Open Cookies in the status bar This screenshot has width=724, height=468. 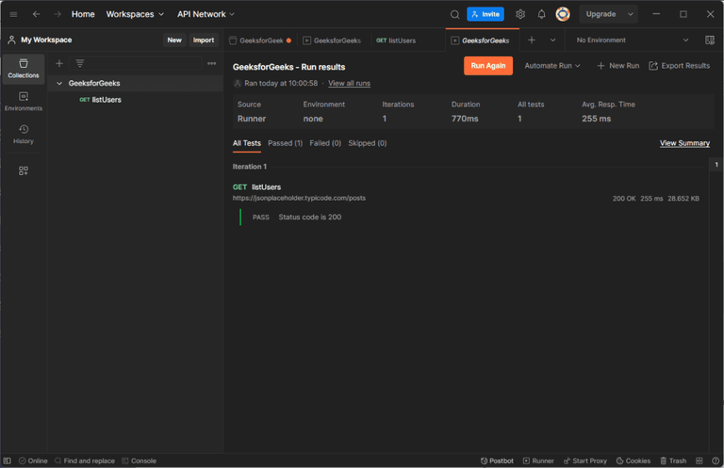pyautogui.click(x=633, y=460)
